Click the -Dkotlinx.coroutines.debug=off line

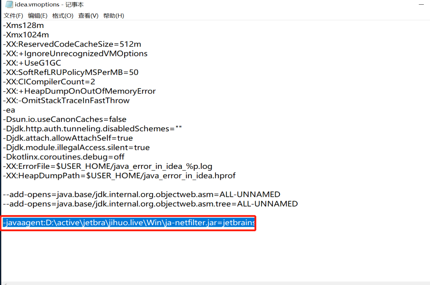coord(64,157)
